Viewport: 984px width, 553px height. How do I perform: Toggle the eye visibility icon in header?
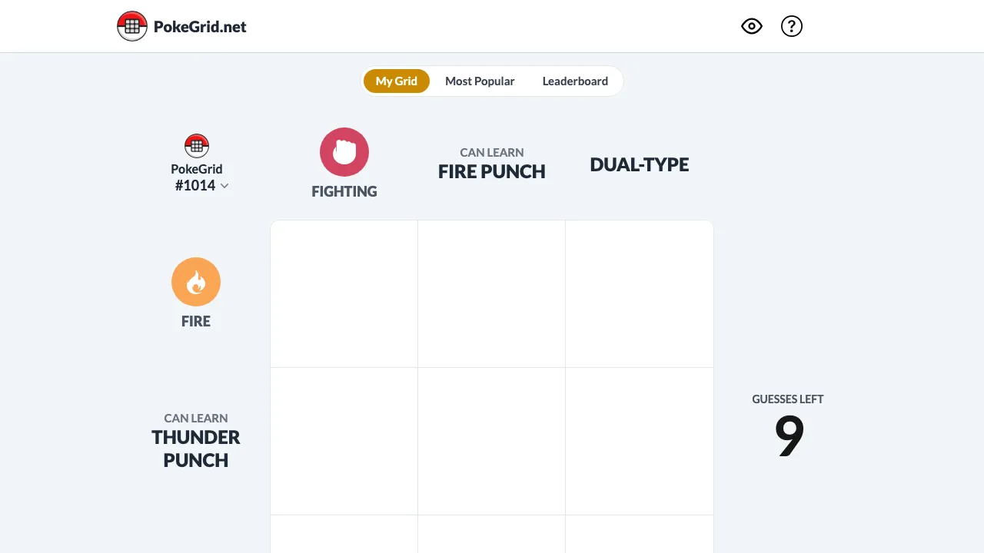752,26
